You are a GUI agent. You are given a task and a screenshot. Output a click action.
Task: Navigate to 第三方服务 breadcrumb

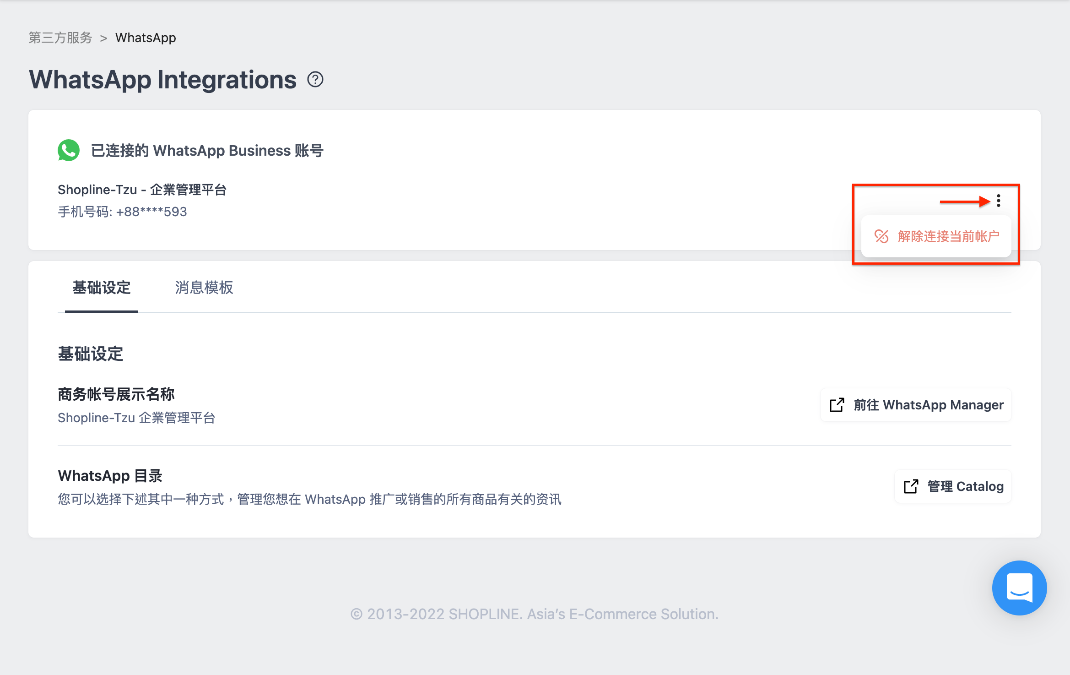click(60, 38)
